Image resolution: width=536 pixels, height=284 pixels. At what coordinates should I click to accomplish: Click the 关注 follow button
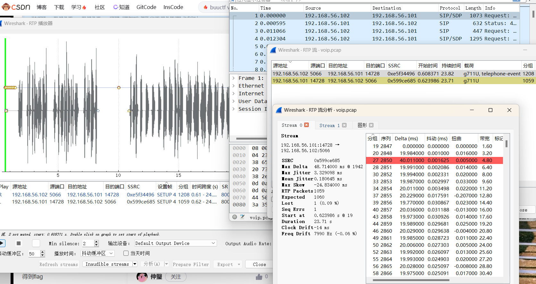click(x=176, y=277)
